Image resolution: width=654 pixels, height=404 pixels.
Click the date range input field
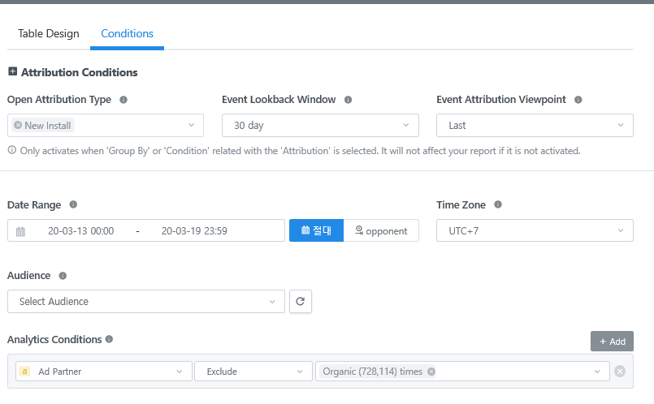pos(146,231)
